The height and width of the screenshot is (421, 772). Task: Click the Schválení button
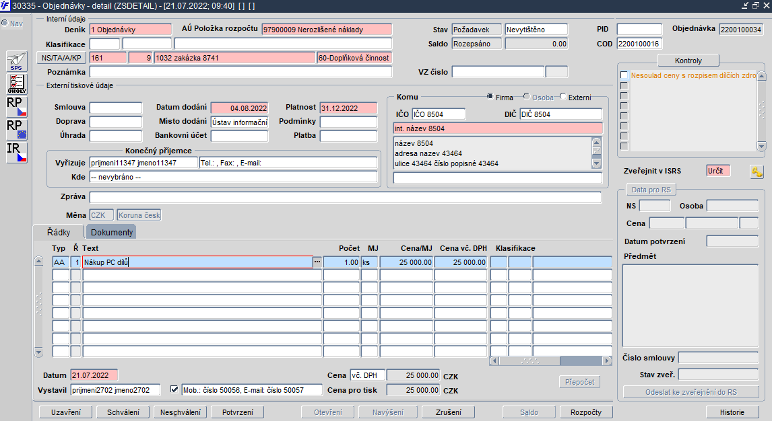tap(123, 412)
